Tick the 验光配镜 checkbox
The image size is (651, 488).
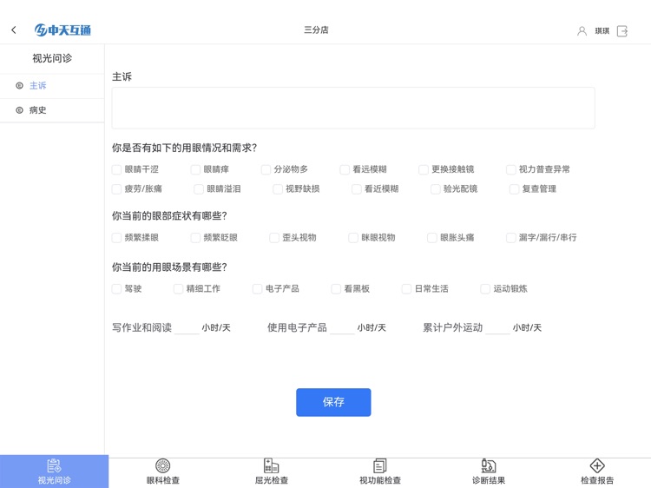436,189
